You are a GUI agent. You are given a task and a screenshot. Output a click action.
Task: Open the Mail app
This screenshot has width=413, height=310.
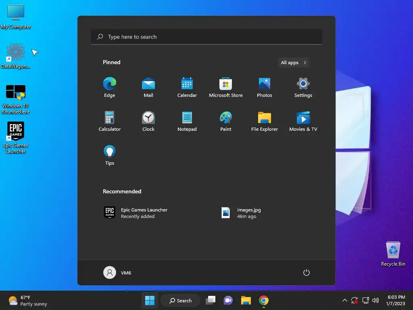tap(148, 87)
